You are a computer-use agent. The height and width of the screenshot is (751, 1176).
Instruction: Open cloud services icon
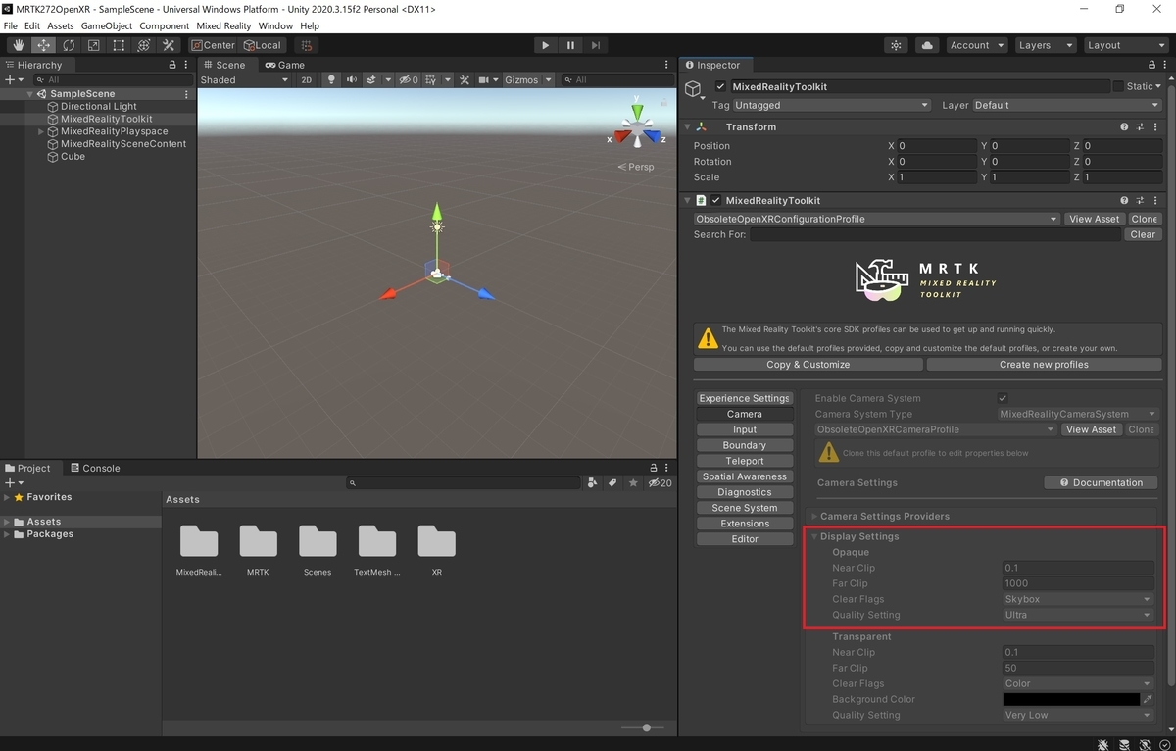(x=927, y=45)
